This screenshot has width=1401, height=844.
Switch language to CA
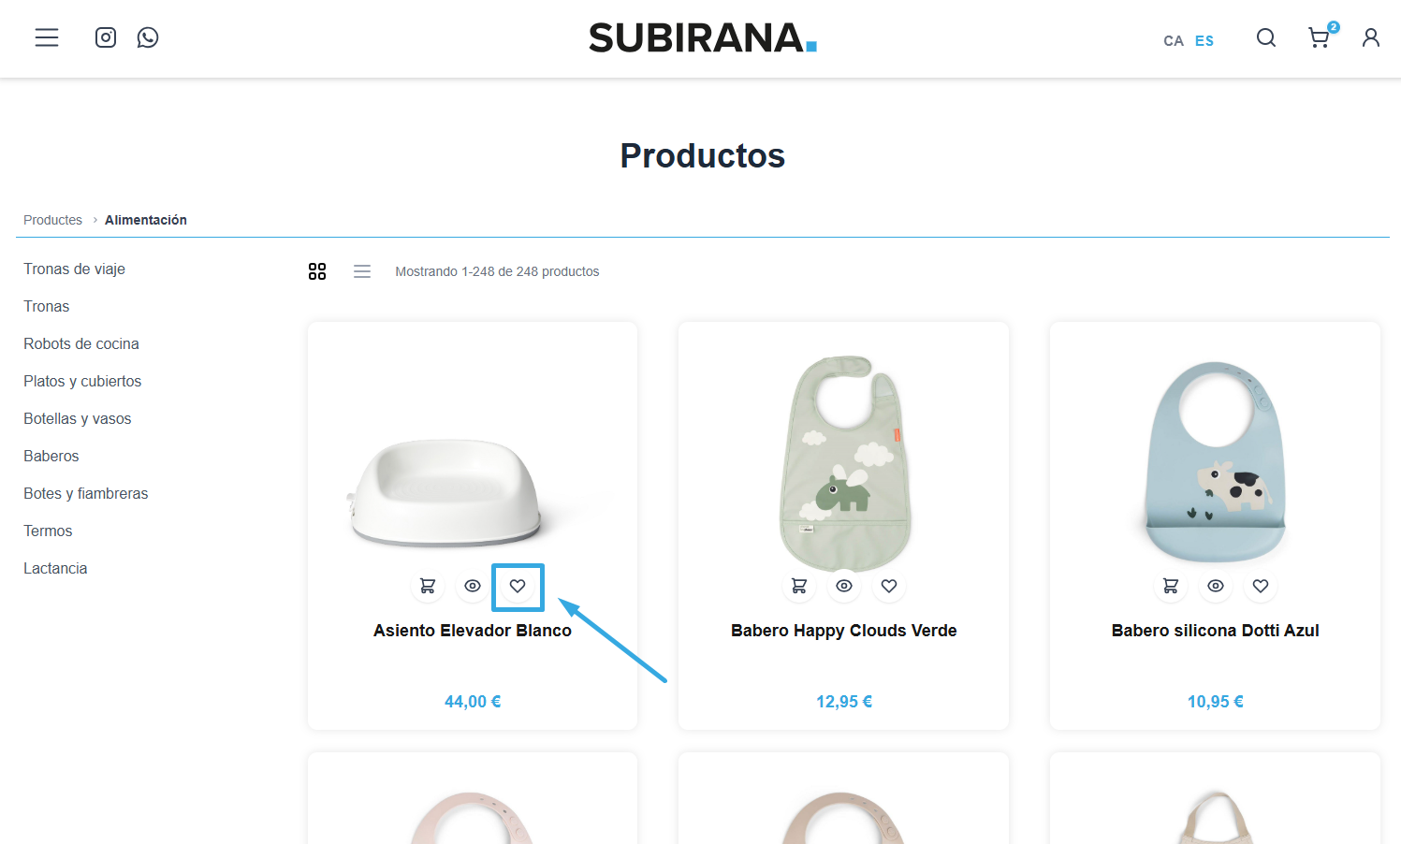pos(1174,40)
